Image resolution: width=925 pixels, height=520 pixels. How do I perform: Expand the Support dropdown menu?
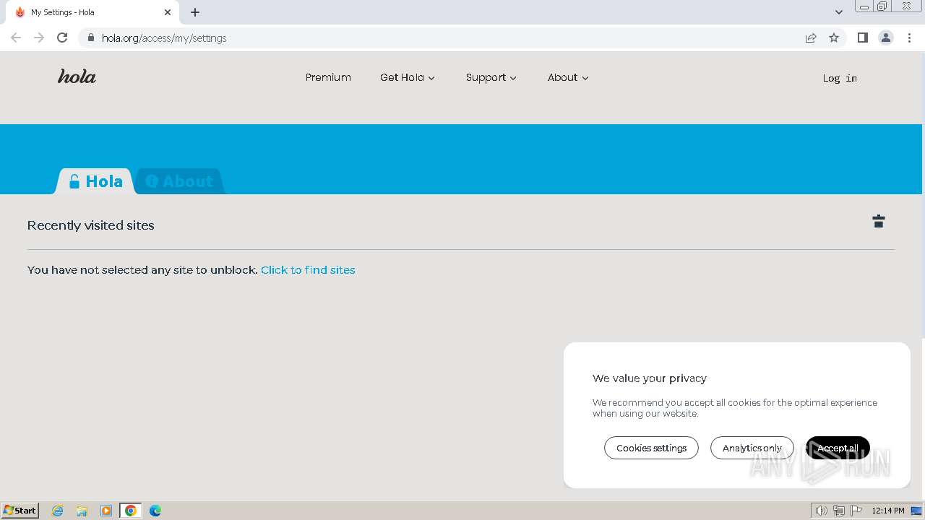491,77
